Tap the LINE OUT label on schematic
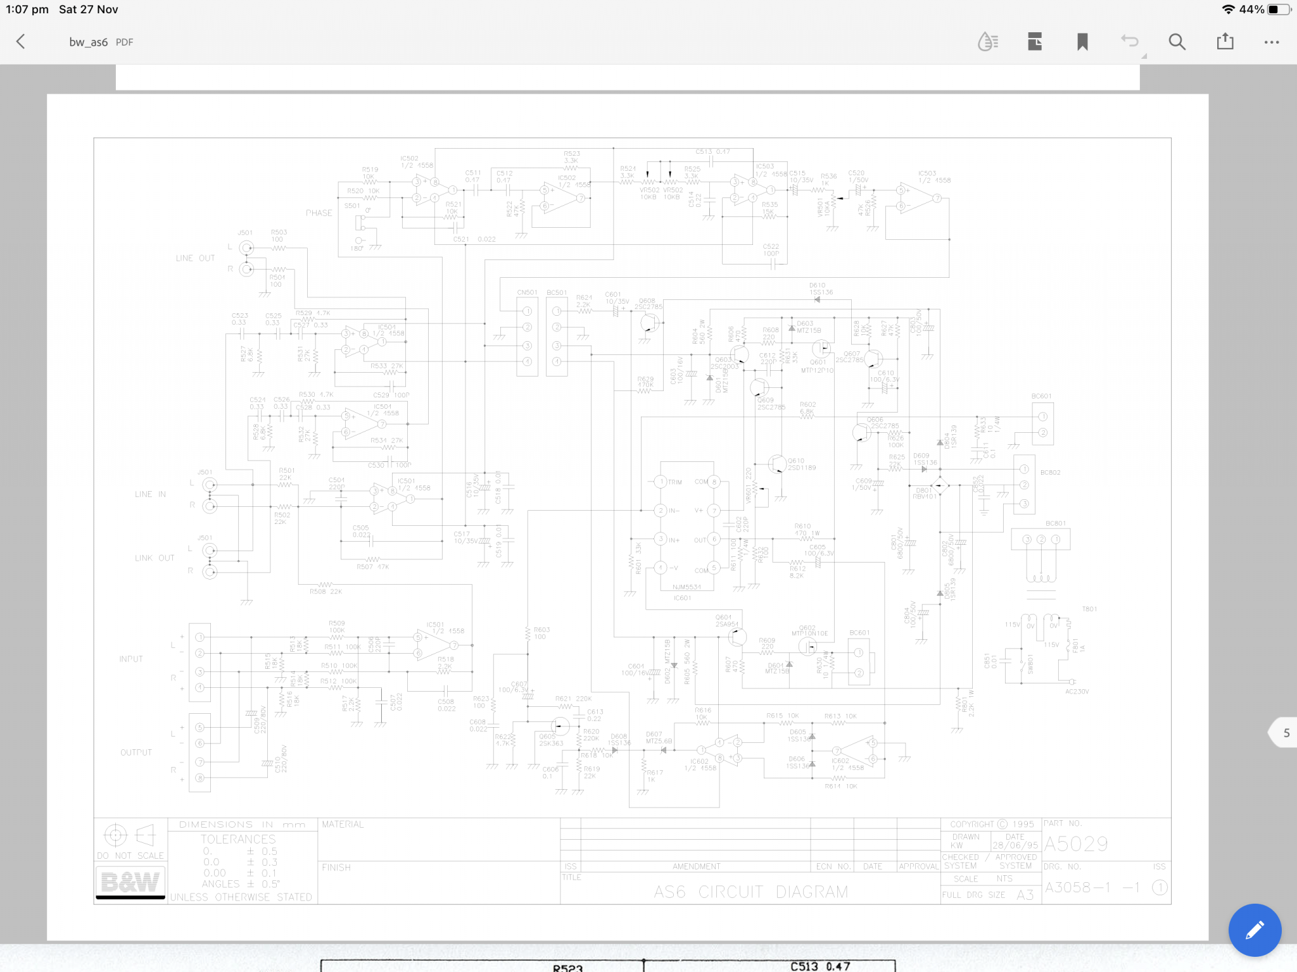Viewport: 1297px width, 972px height. (195, 258)
